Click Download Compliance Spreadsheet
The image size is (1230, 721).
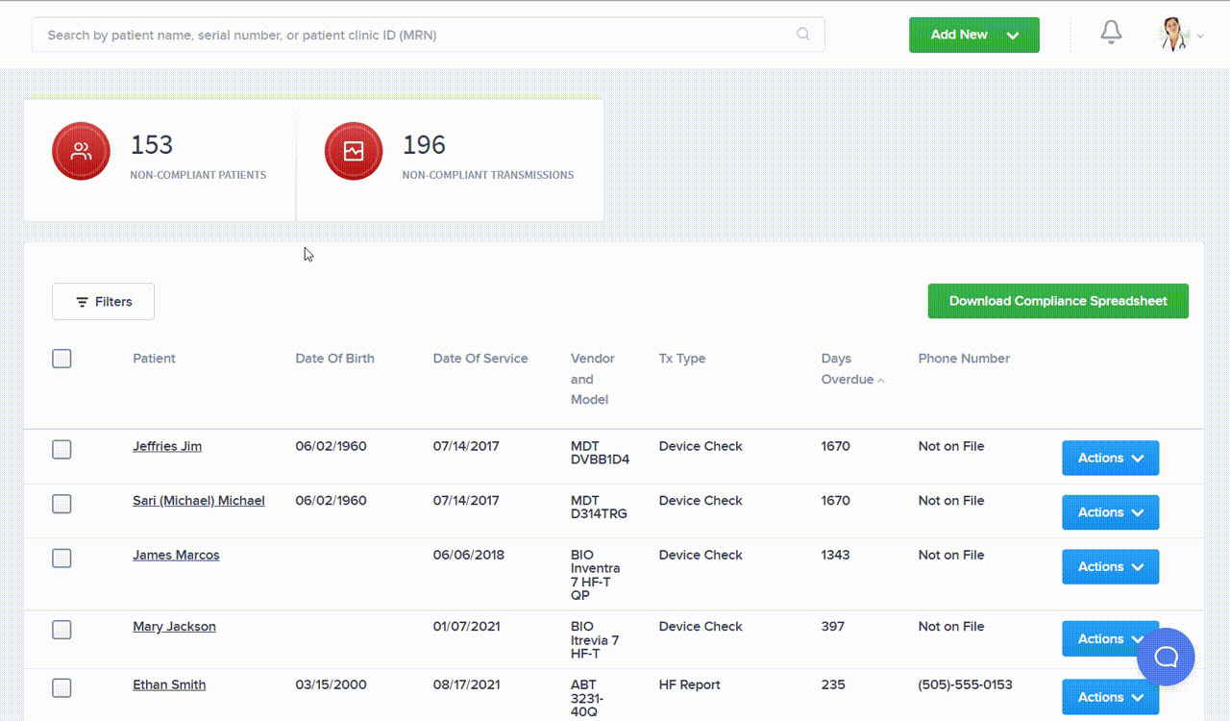(1057, 301)
